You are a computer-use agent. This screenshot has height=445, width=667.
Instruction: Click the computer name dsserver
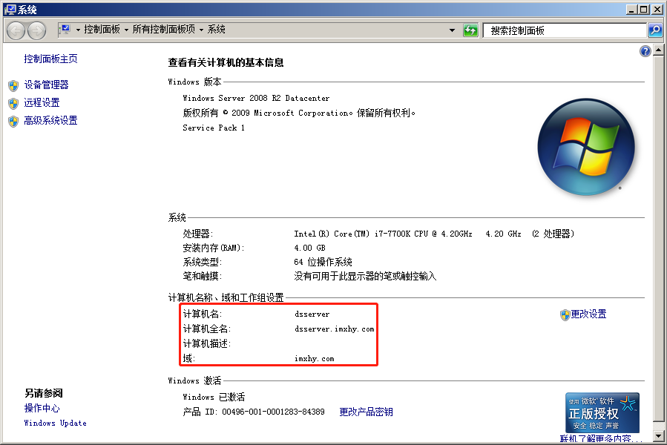click(312, 314)
